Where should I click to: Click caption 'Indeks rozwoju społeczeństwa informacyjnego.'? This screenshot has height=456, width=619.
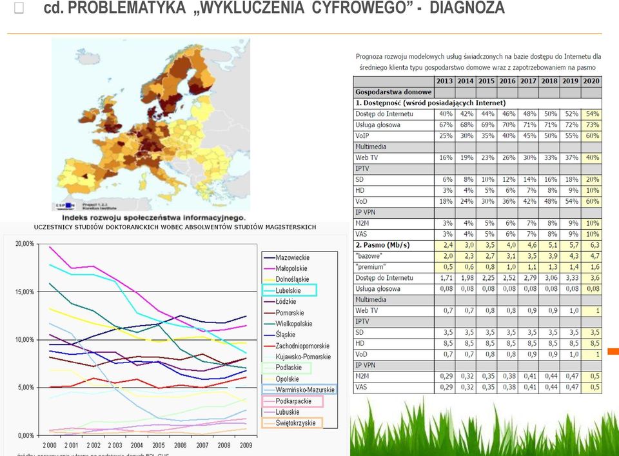point(153,217)
